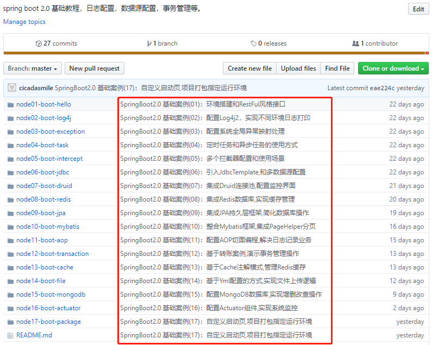Click the cicadasmile author name
432x345 pixels.
[x=36, y=88]
